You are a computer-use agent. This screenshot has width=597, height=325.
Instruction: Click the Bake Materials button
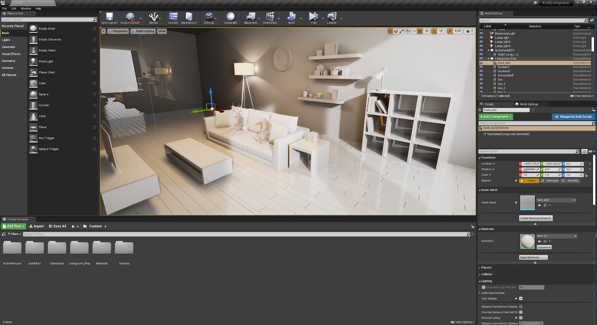pos(533,257)
